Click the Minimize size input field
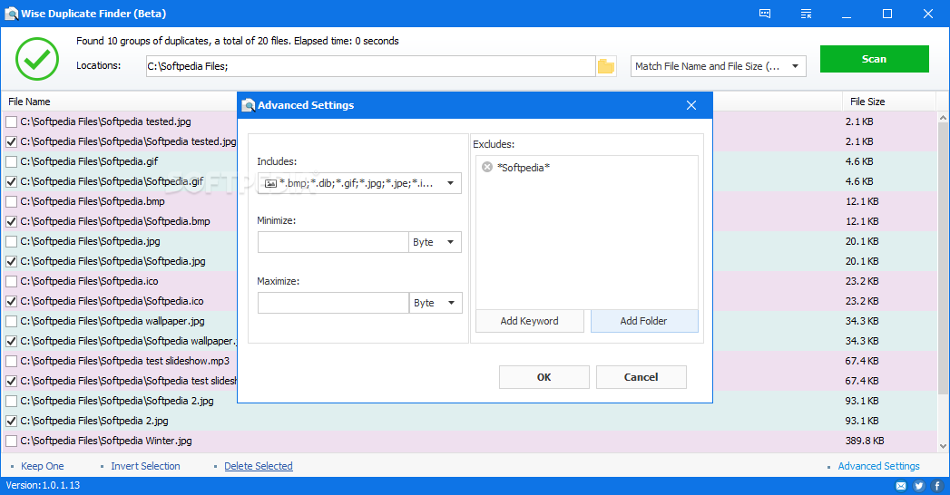This screenshot has width=950, height=495. [x=333, y=242]
